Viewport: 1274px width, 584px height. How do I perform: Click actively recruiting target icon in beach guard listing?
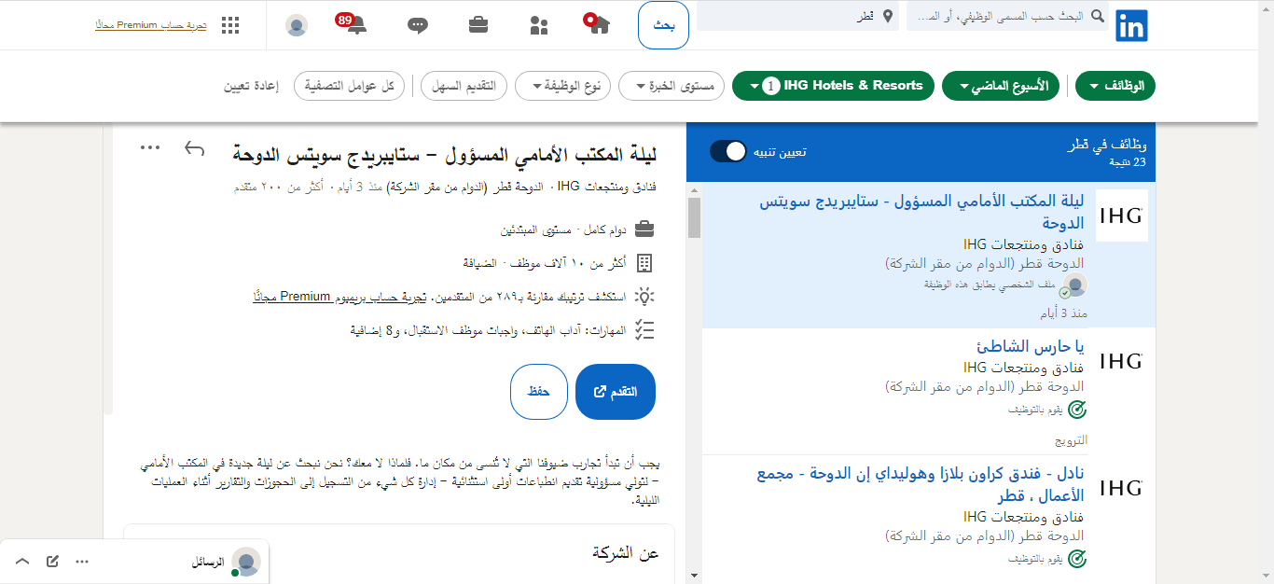pyautogui.click(x=1076, y=410)
